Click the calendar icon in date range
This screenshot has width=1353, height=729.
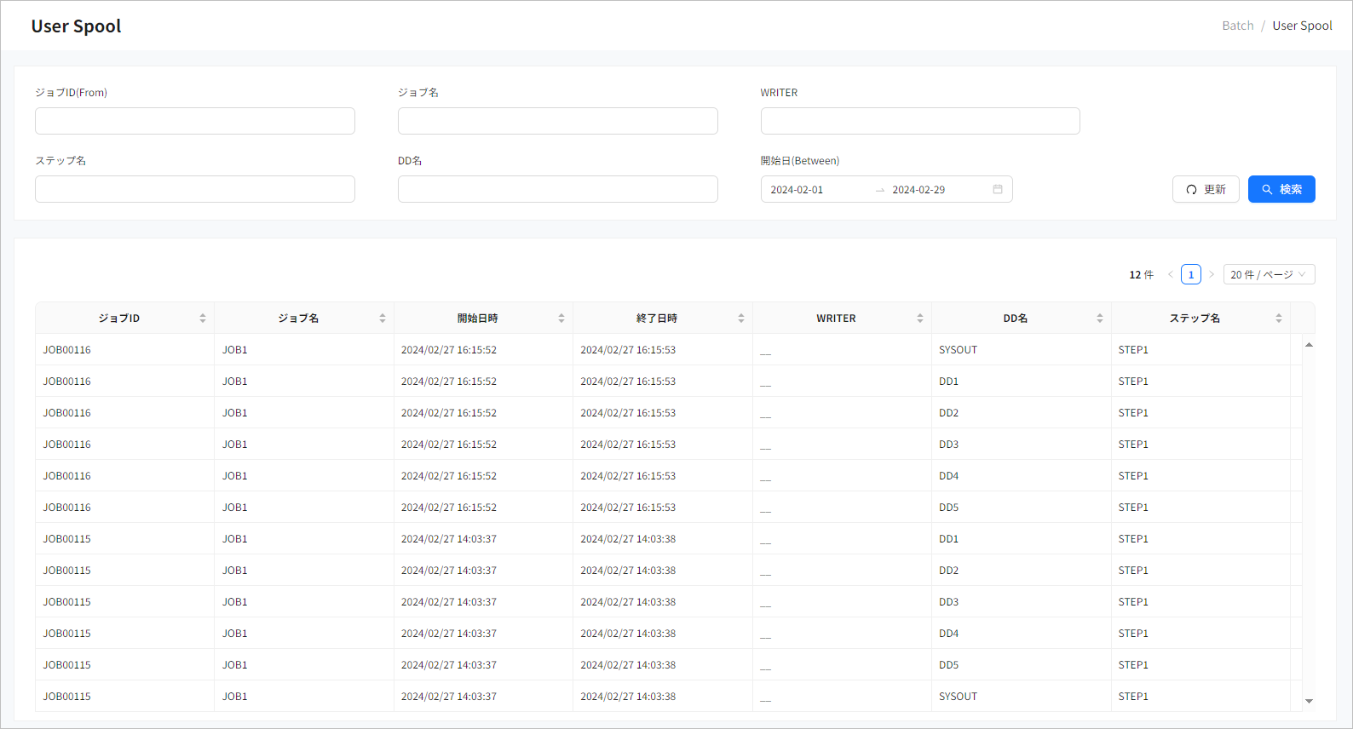click(x=997, y=189)
